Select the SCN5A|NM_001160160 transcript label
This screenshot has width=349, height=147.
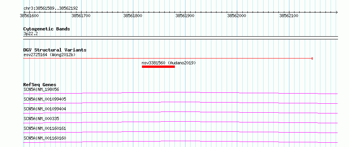coord(45,138)
